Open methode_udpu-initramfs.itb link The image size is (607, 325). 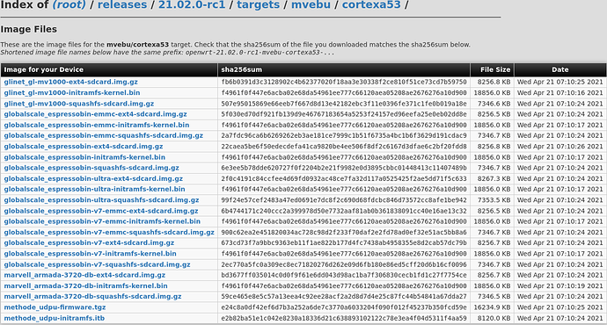pos(55,318)
